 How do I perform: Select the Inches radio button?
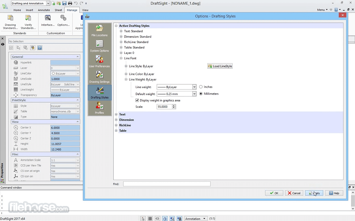201,87
